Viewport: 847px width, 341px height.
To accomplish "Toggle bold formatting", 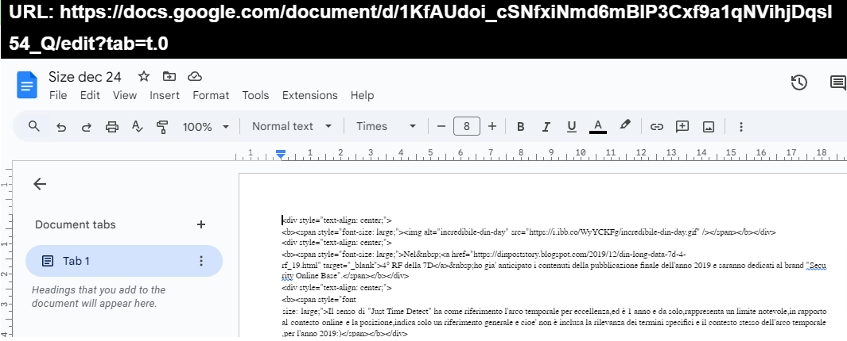I will (x=521, y=127).
